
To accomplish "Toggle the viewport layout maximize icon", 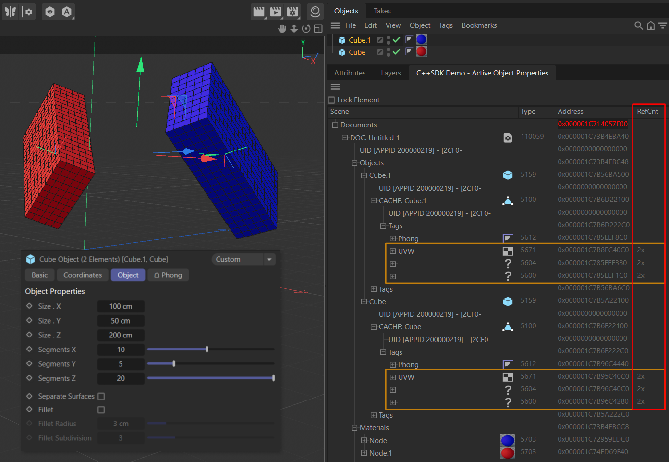I will [x=318, y=29].
